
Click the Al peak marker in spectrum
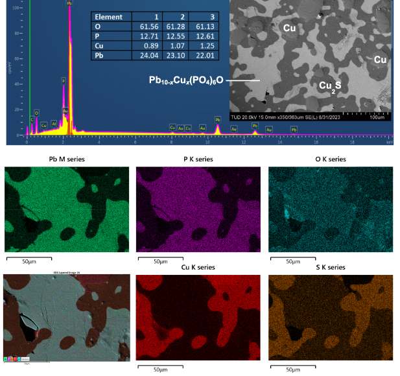click(54, 123)
